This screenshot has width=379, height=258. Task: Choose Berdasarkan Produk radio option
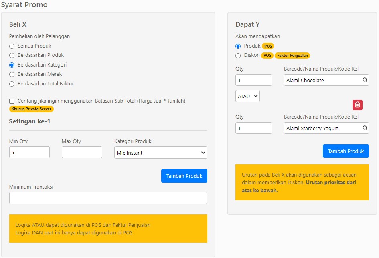12,56
